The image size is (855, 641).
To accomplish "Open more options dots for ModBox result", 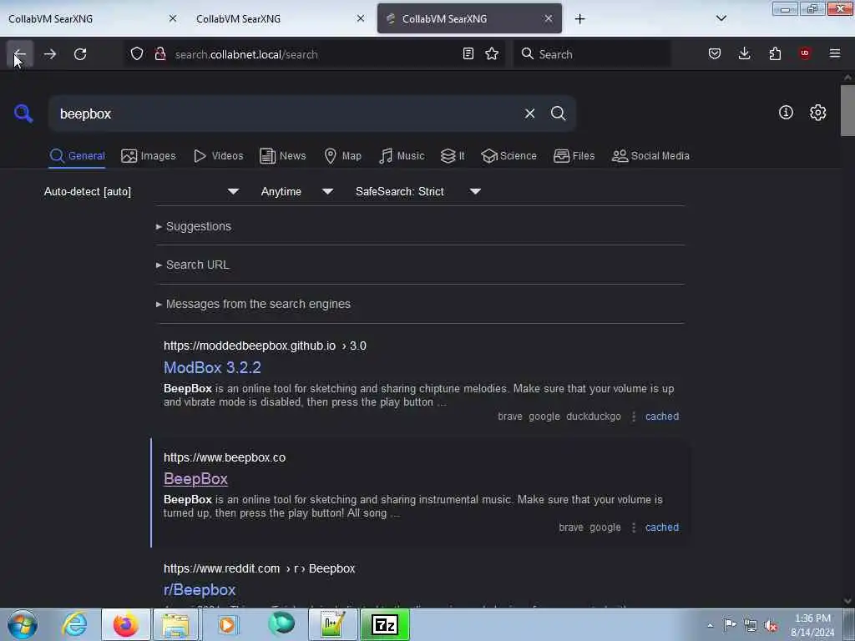I will 633,416.
